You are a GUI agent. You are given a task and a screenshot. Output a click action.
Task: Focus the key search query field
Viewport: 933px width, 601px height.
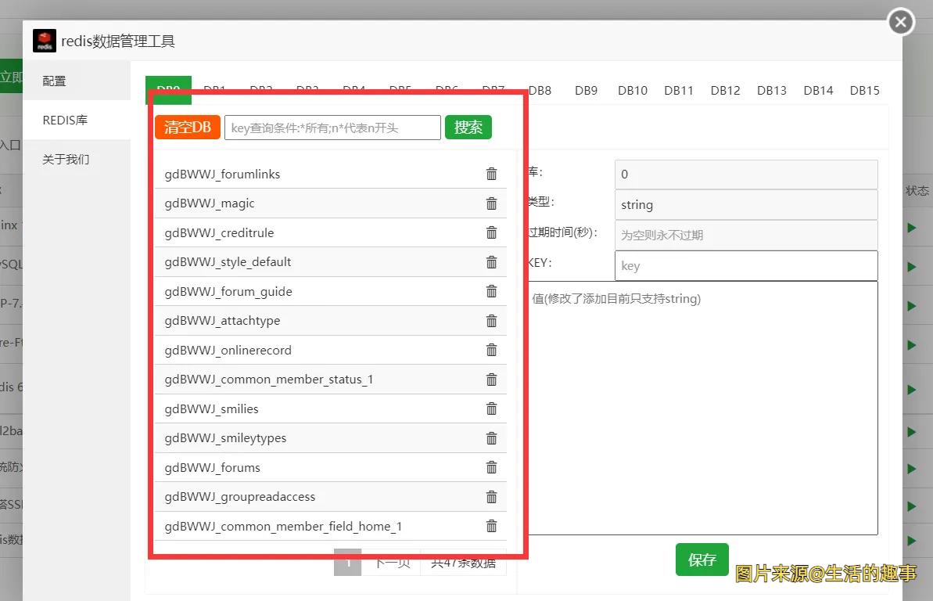[332, 128]
